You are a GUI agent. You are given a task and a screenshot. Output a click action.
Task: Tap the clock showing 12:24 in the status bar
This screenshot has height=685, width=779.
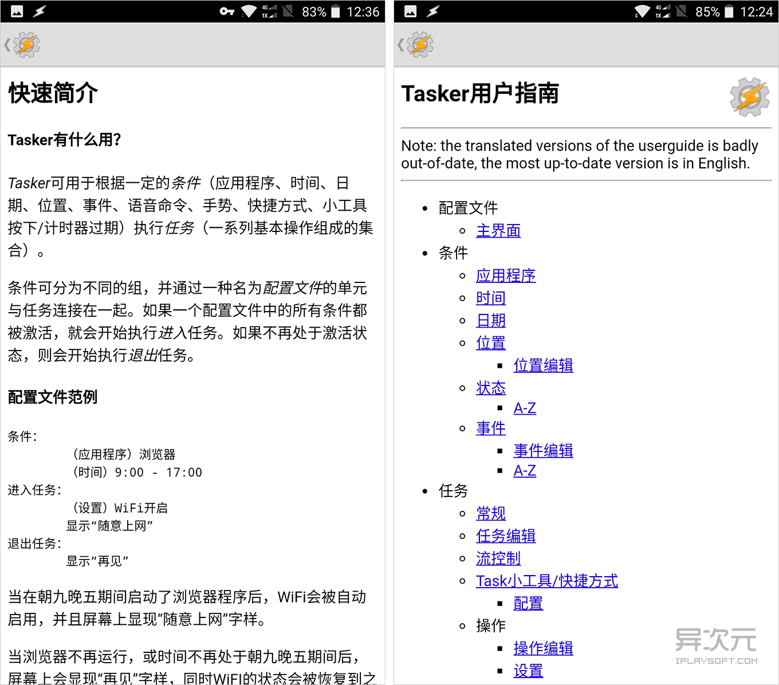click(756, 11)
